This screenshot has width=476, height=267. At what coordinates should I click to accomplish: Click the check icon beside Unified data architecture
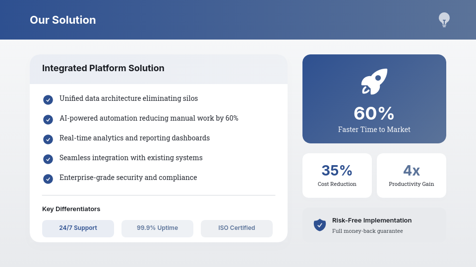coord(48,100)
